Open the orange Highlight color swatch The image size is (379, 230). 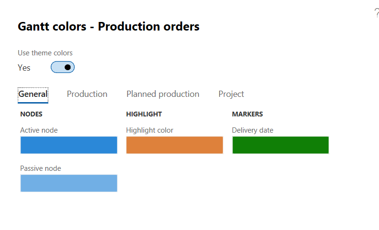pyautogui.click(x=175, y=145)
